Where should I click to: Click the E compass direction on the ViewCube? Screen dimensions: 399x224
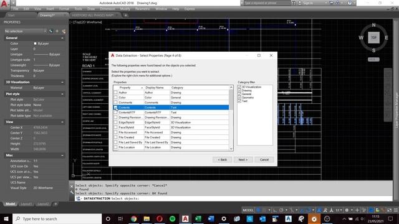[387, 37]
